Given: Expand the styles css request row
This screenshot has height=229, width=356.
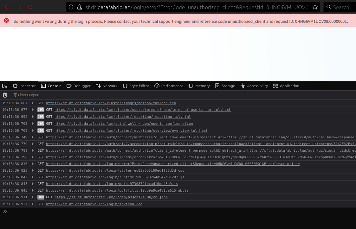Looking at the screenshot, I should [32, 170].
